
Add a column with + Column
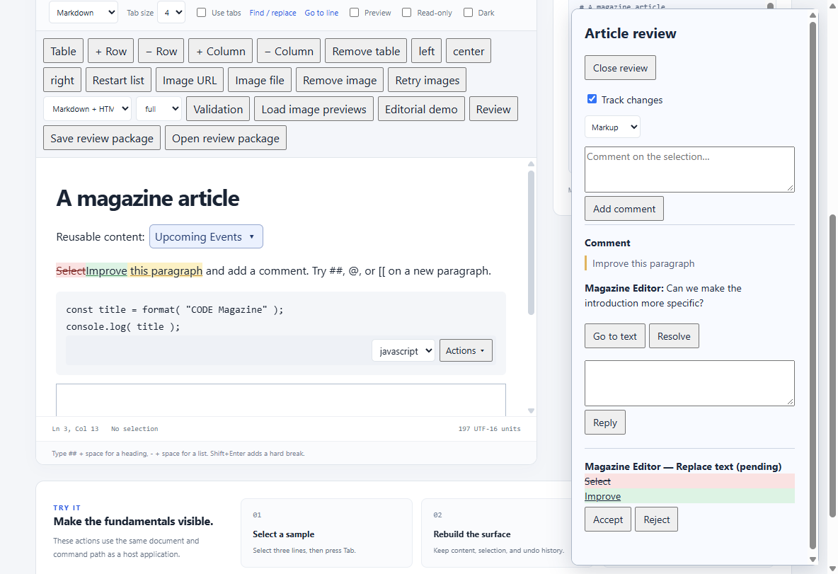[x=221, y=51]
